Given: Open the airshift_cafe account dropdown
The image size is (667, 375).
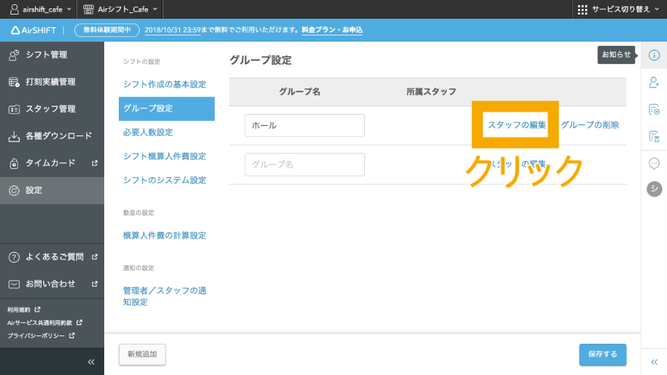Looking at the screenshot, I should 40,9.
